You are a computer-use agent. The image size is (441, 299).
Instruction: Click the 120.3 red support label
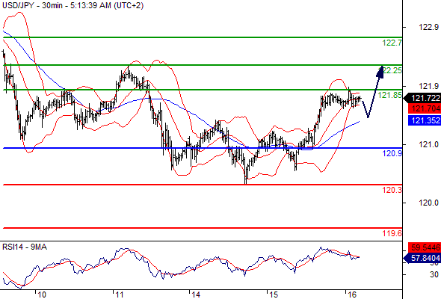pos(392,190)
